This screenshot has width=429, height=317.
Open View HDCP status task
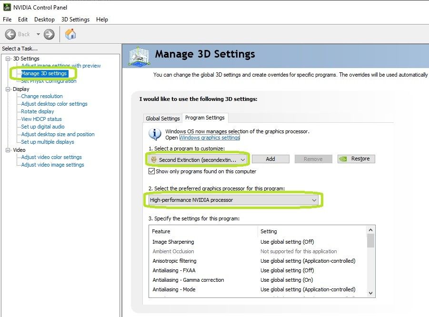pyautogui.click(x=41, y=119)
